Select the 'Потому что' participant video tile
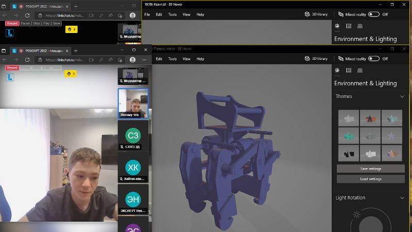Screen dimensions: 412x232 pos(133,103)
